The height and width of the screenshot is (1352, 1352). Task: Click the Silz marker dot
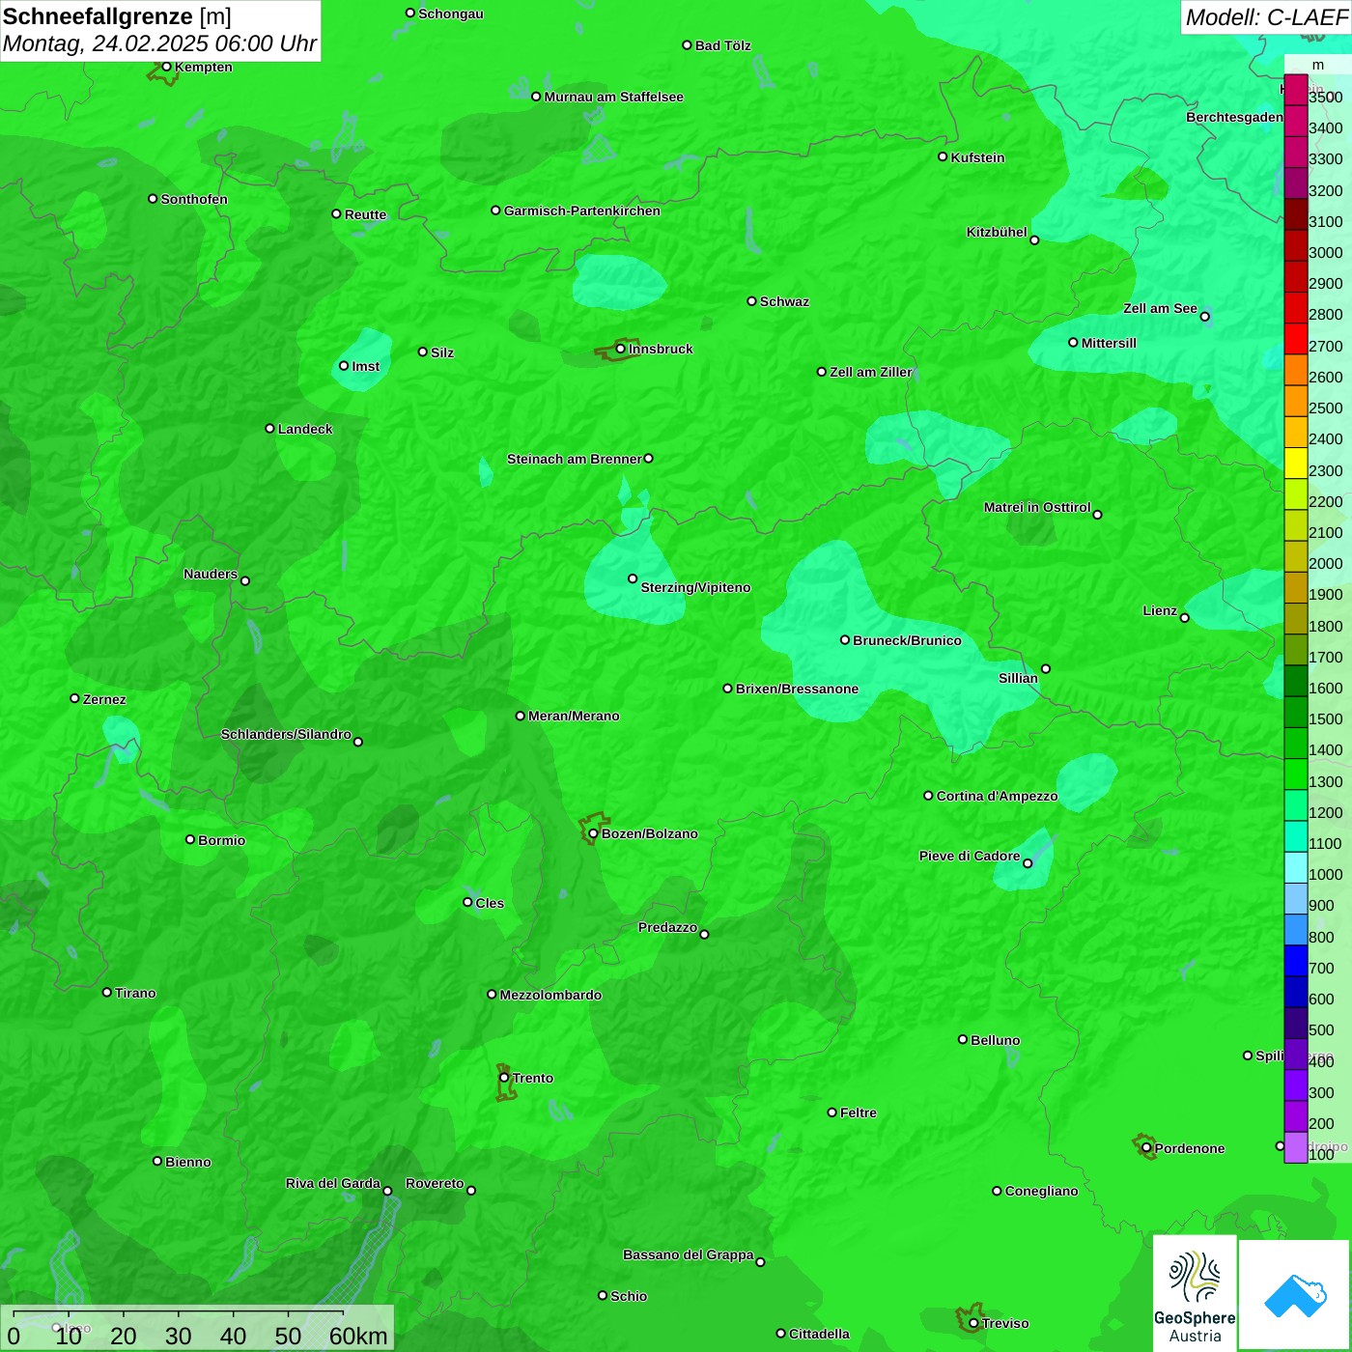[422, 352]
